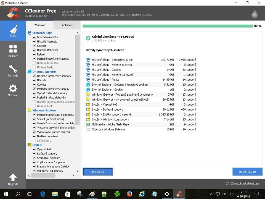Select Systém - Dočasné soubory result row
The image size is (265, 199).
tap(141, 109)
